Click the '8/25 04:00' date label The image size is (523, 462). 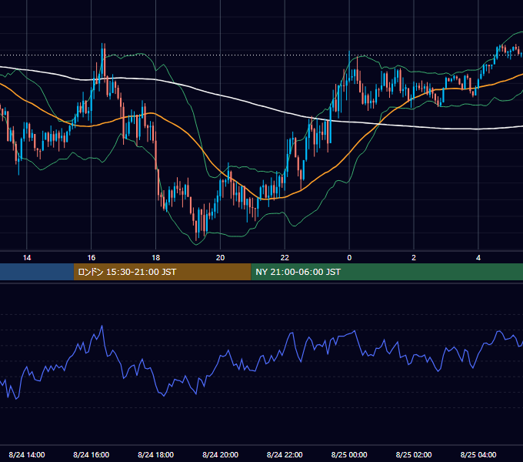click(478, 454)
